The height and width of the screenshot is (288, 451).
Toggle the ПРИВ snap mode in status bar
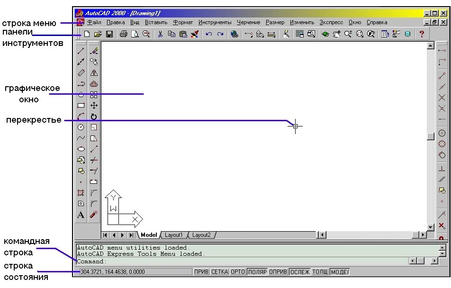tap(201, 272)
